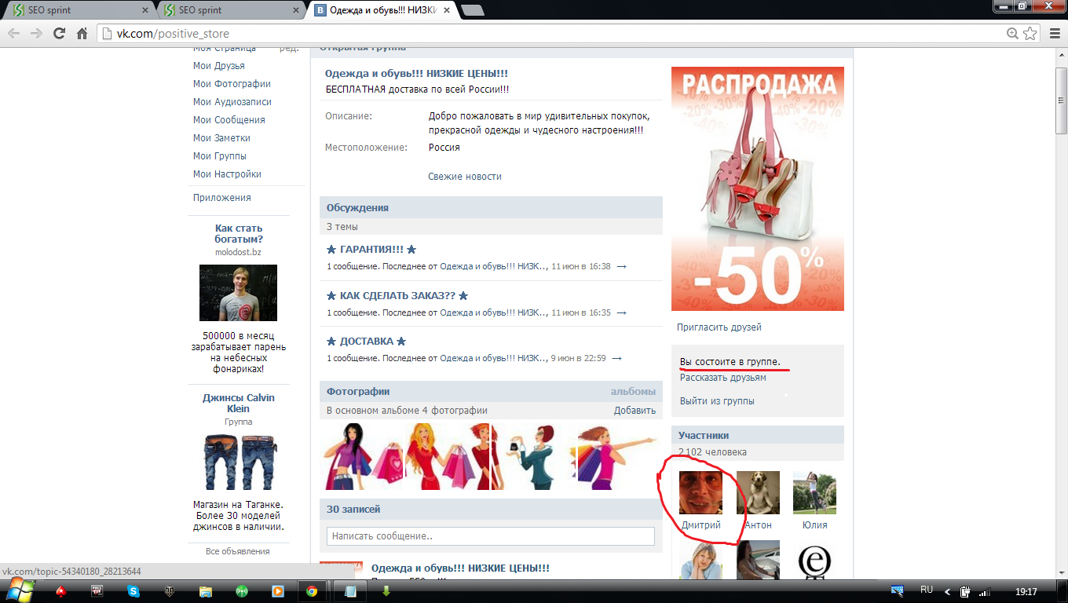Open the РАСПРОДАЖА -50% group image
The height and width of the screenshot is (603, 1068).
coord(758,188)
